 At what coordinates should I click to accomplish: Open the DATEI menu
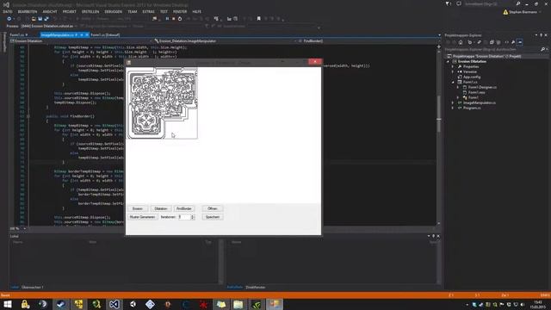point(8,11)
